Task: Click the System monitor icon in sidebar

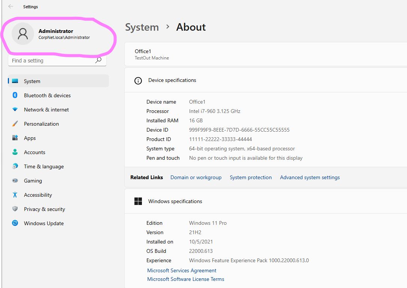Action: click(15, 81)
